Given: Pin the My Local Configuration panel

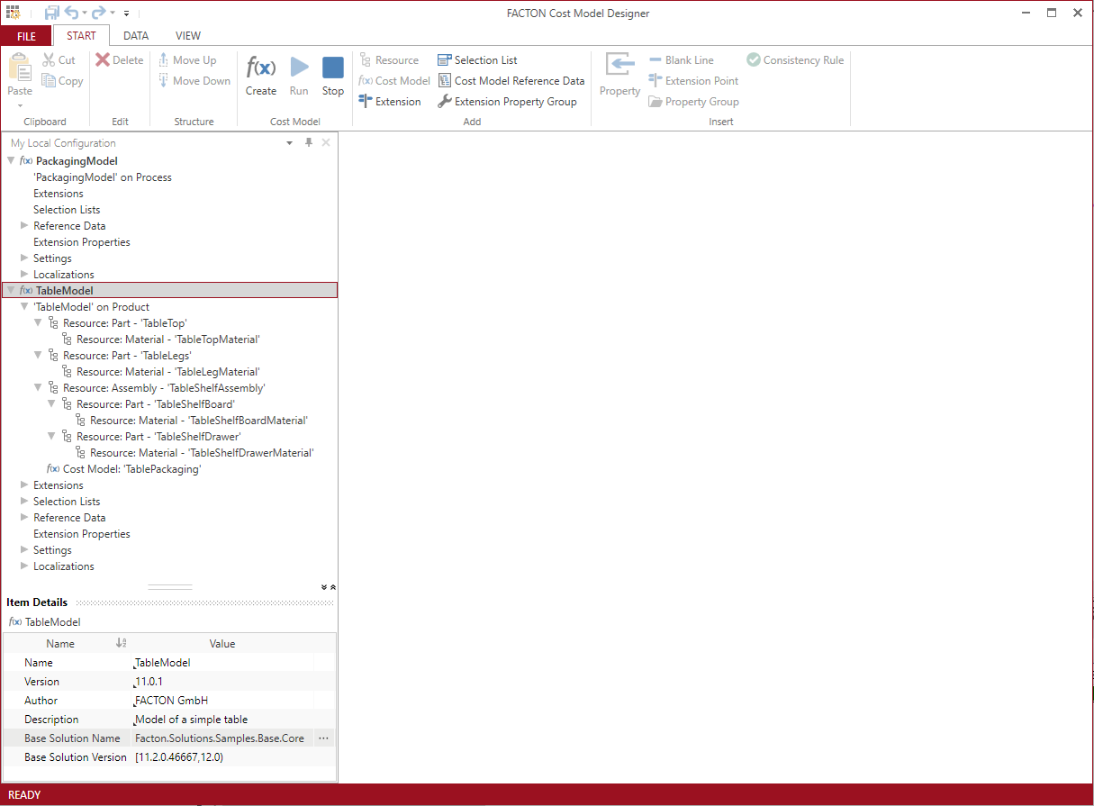Looking at the screenshot, I should click(x=309, y=143).
